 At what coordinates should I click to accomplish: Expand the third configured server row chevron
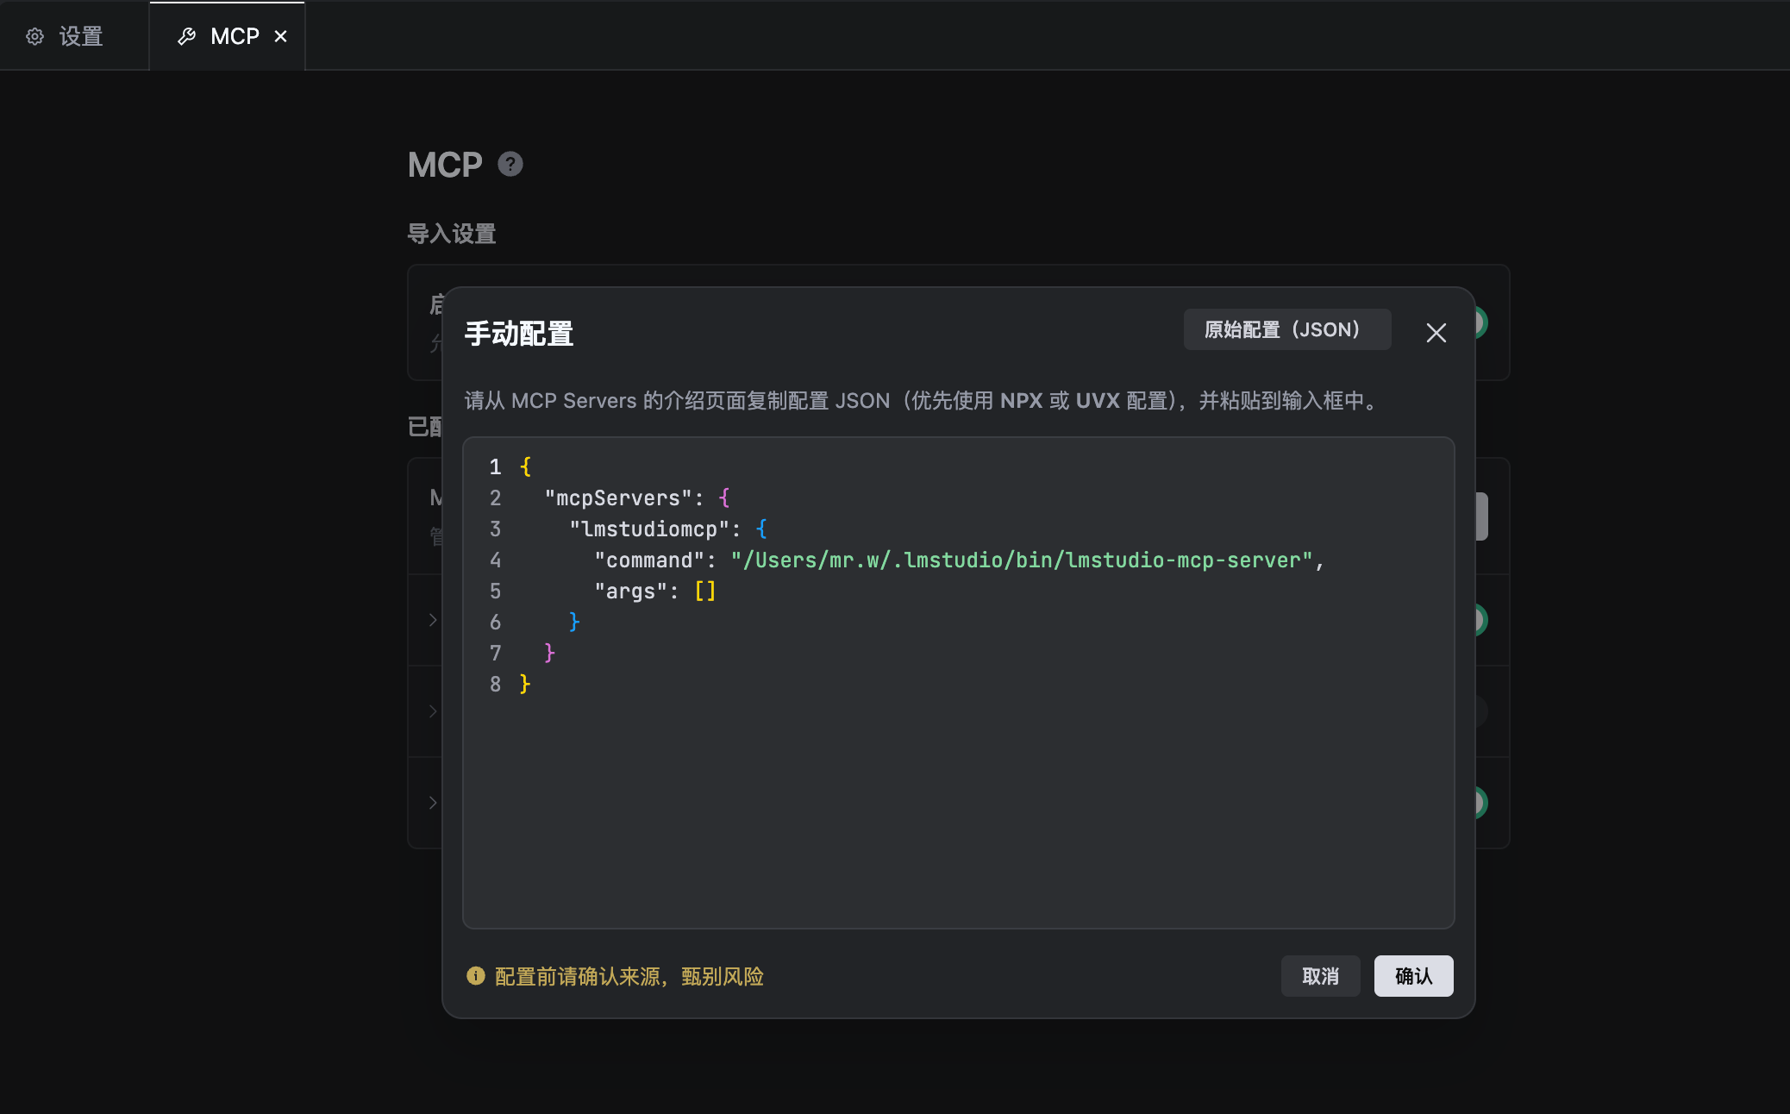[x=433, y=803]
